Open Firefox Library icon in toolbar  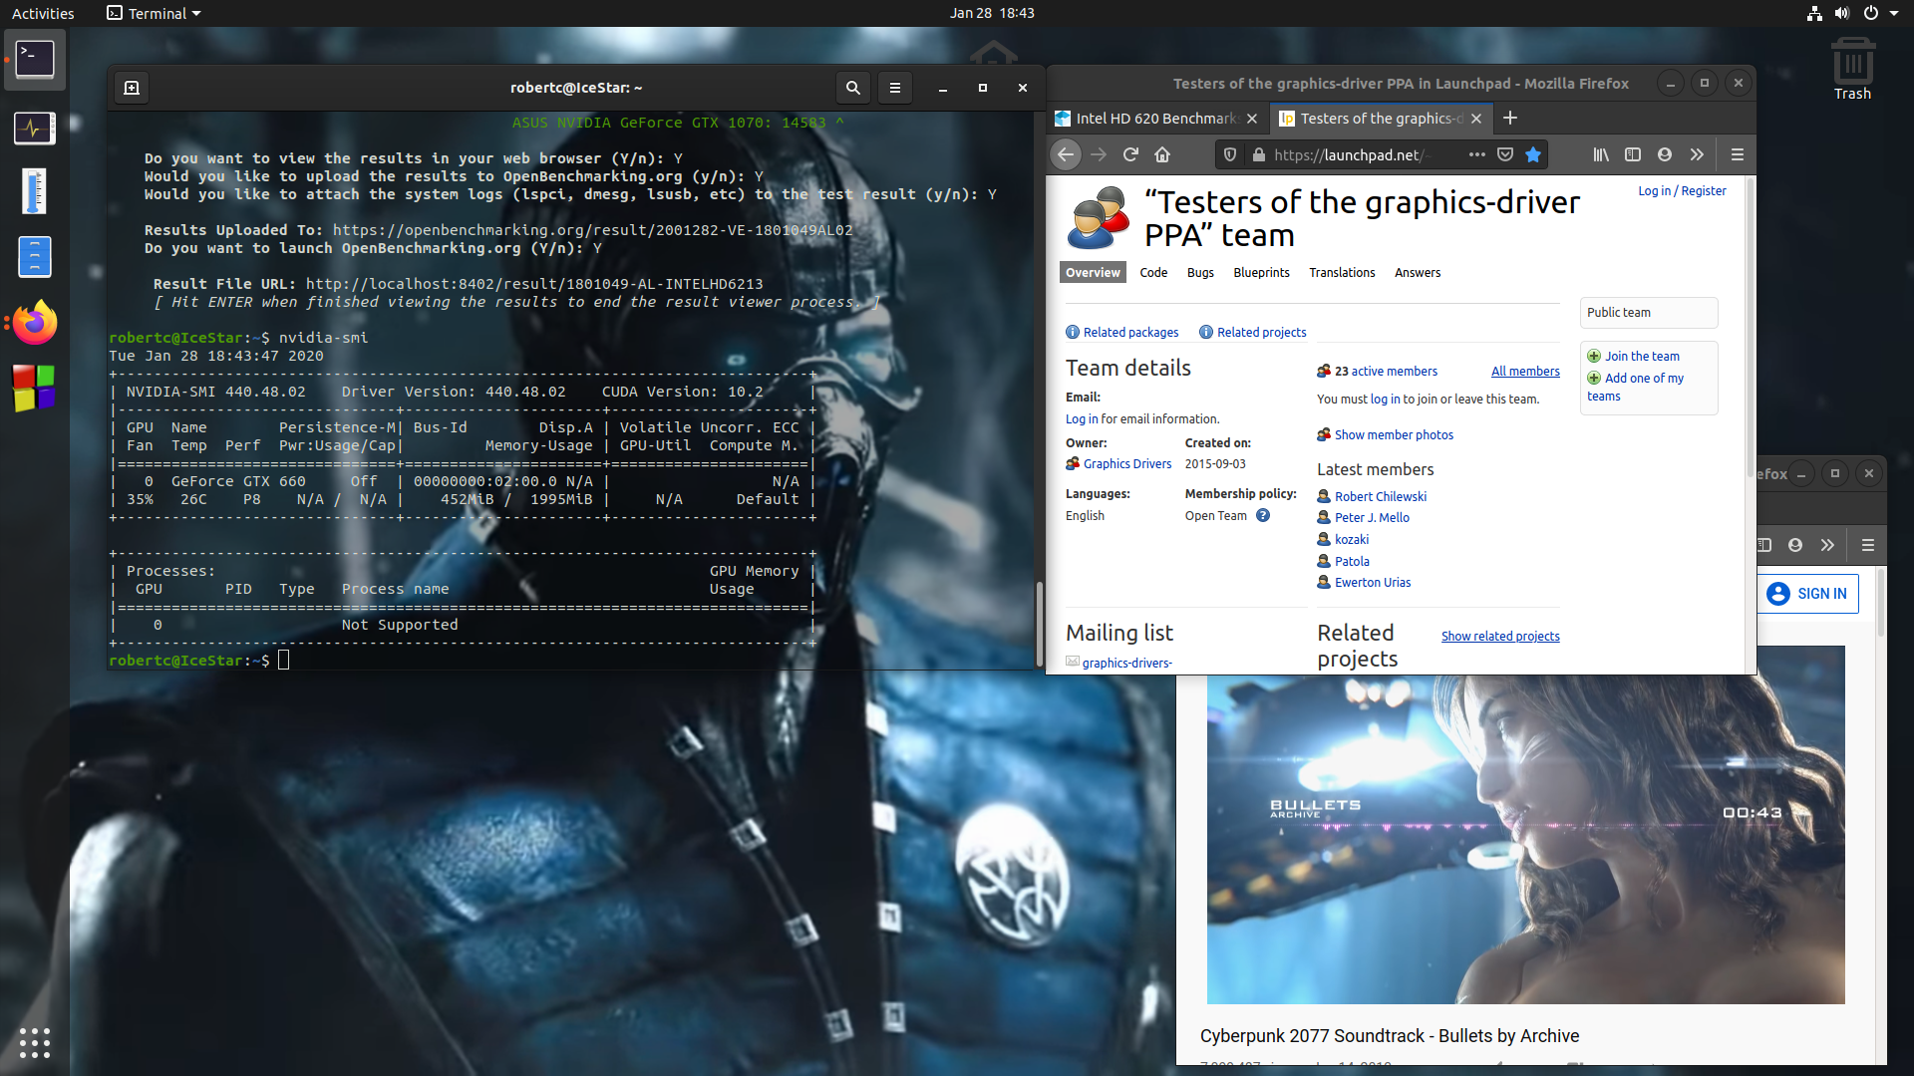1600,154
